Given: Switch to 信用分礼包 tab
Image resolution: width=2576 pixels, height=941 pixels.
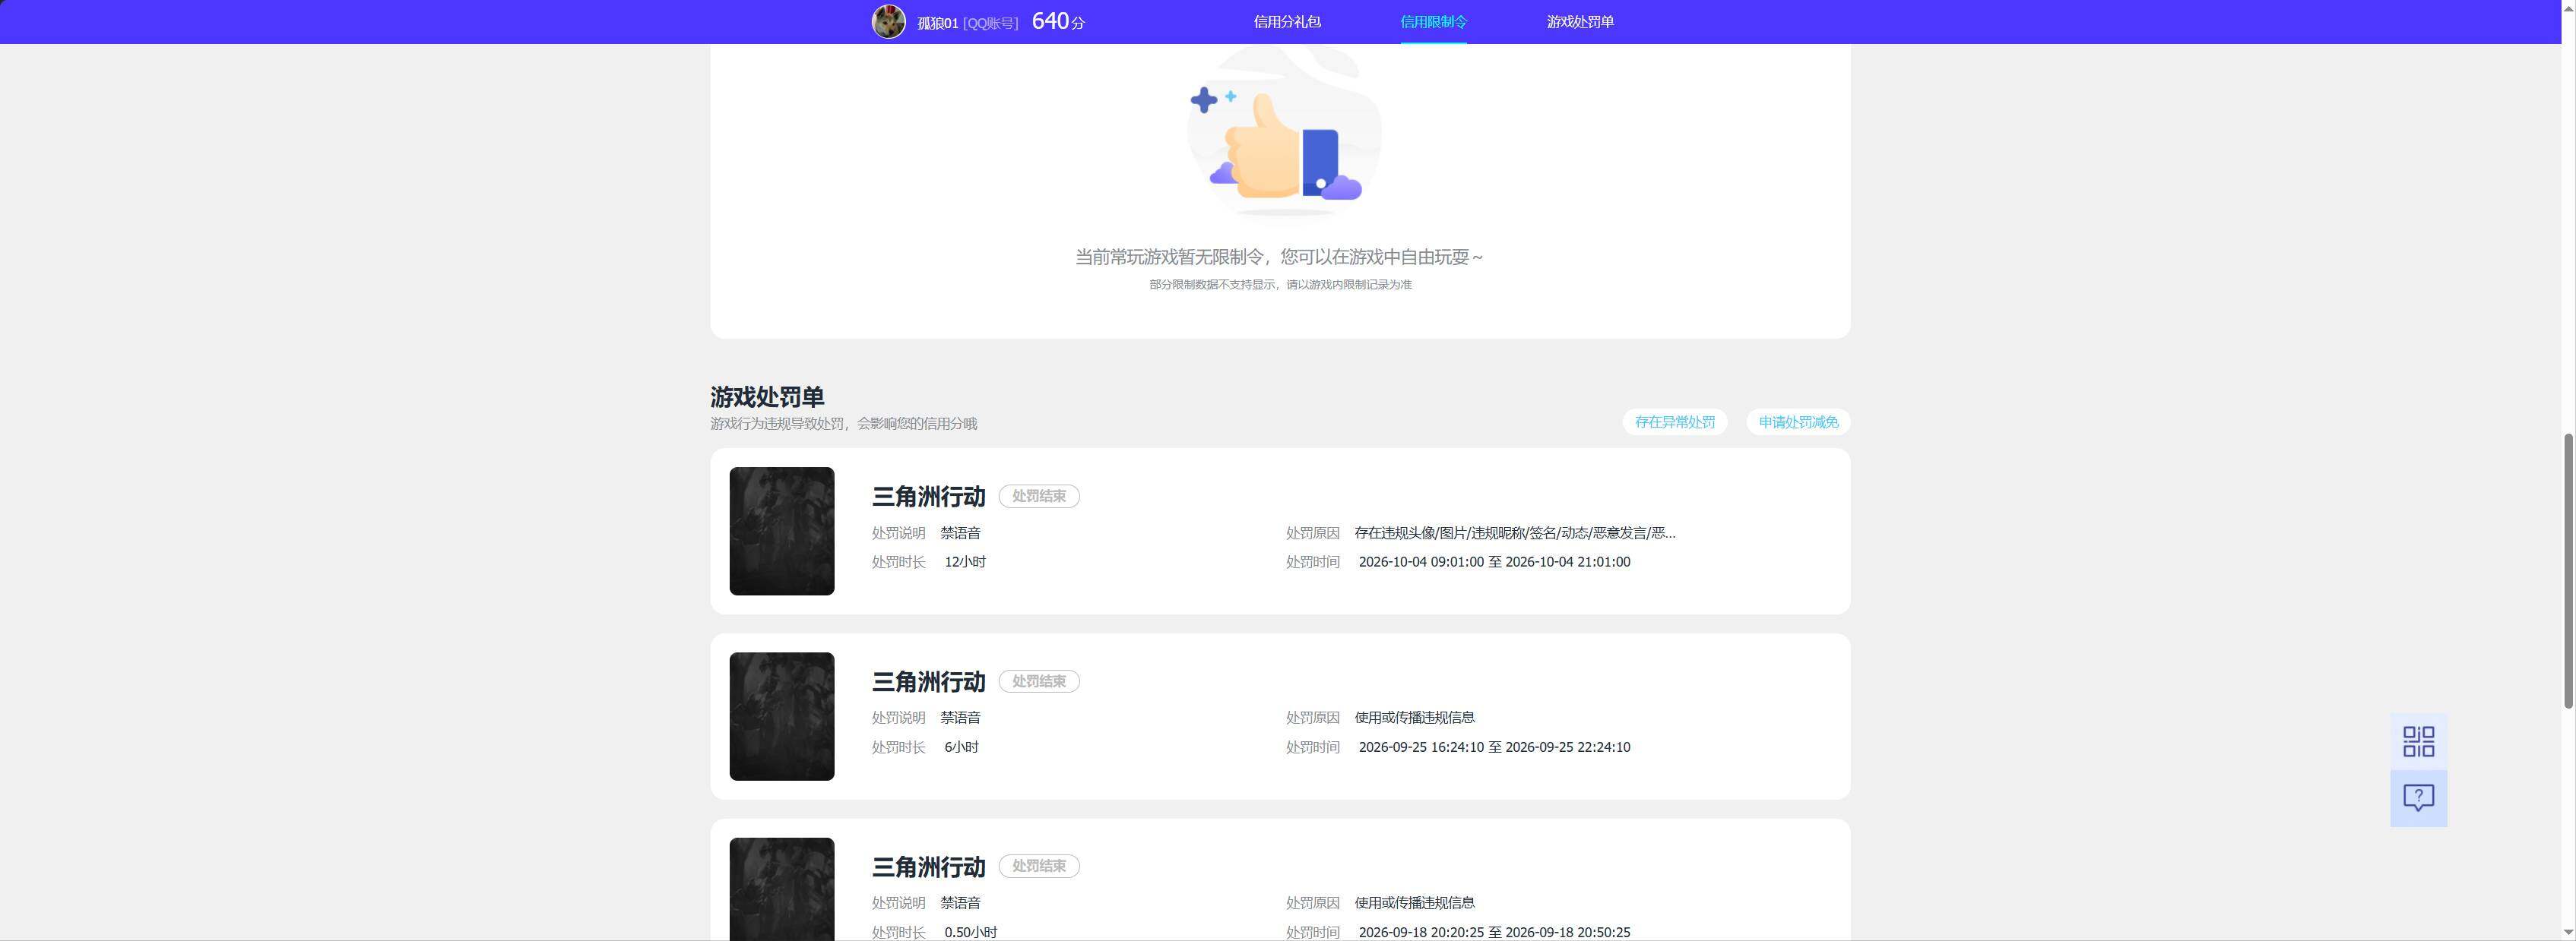Looking at the screenshot, I should point(1287,22).
